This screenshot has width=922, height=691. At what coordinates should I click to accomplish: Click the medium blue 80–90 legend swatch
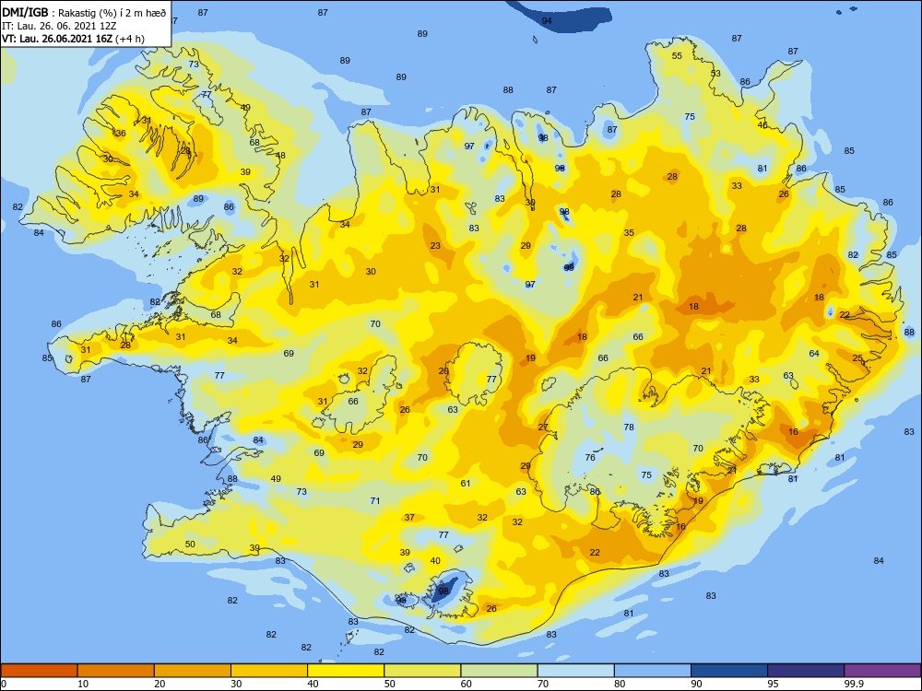pos(653,671)
